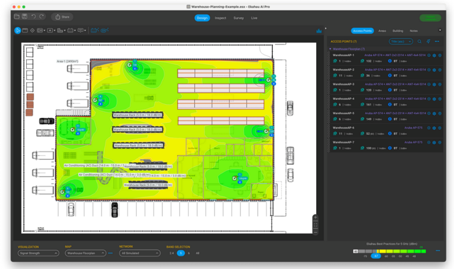
Task: Toggle the visibility circle of WarehouseAP-3
Action: (429, 84)
